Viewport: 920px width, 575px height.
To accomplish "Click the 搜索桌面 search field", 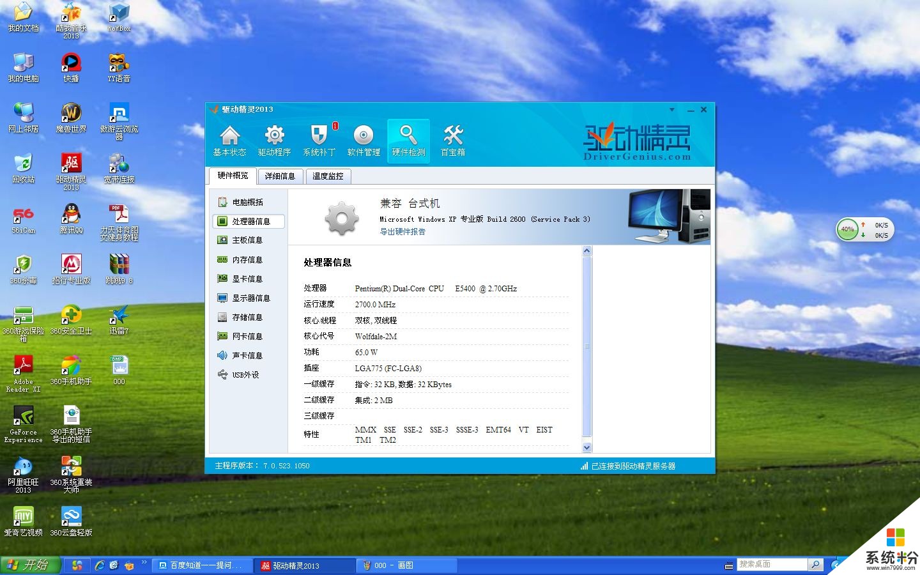I will tap(772, 565).
